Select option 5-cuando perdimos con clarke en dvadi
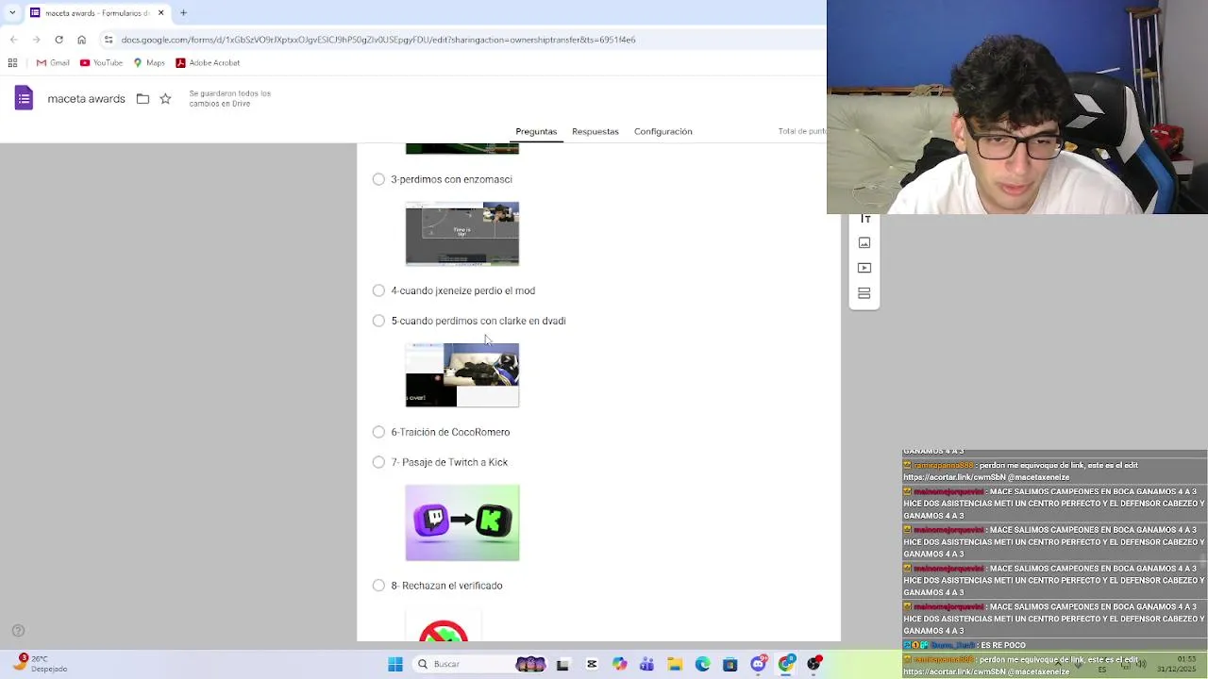 [x=378, y=321]
